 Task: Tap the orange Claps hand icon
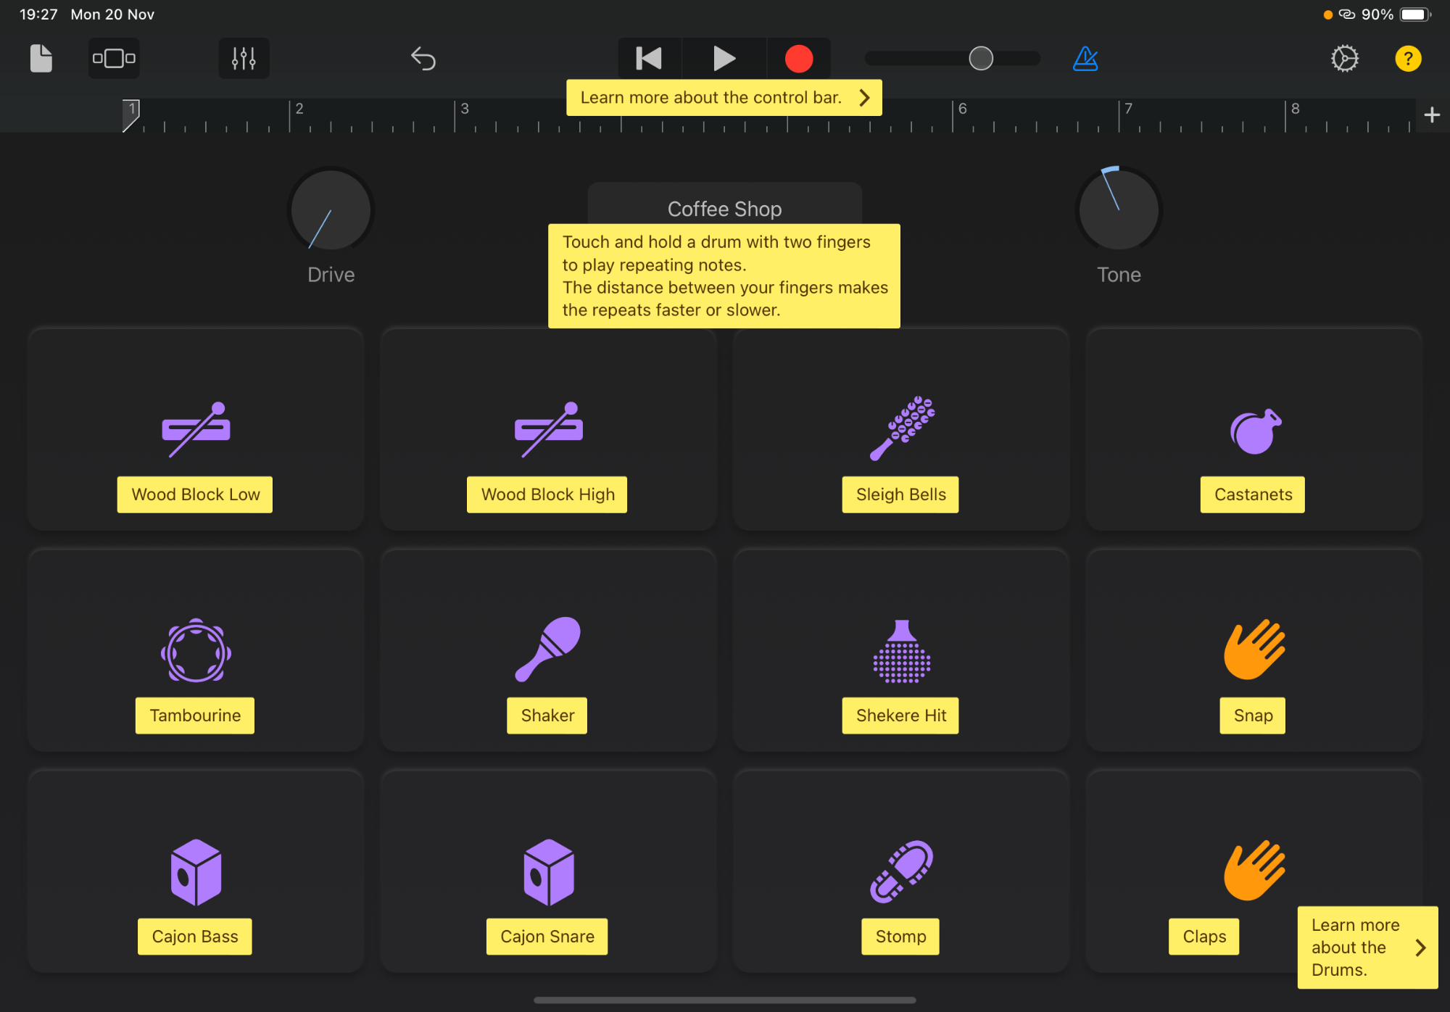point(1254,870)
